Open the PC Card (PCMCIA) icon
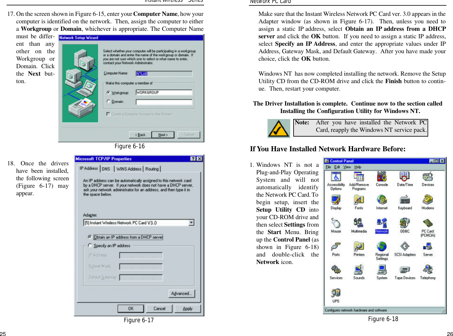This screenshot has width=453, height=336. pos(428,228)
